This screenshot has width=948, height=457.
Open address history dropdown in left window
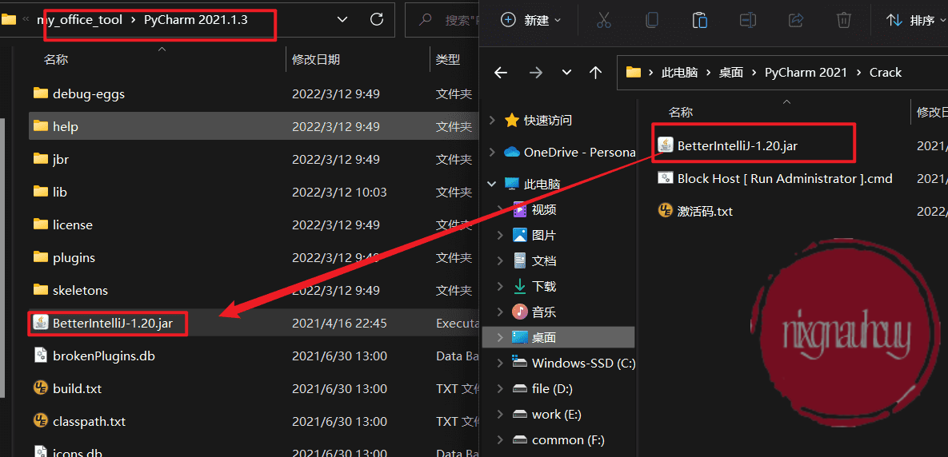tap(342, 19)
